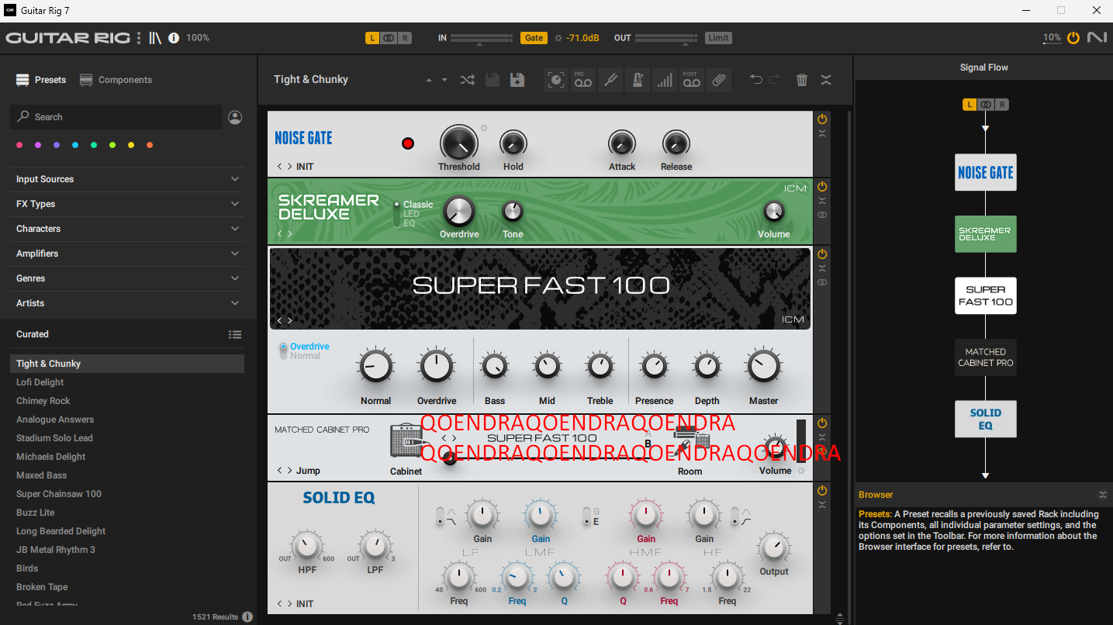Viewport: 1113px width, 625px height.
Task: Select Solid EQ block in Signal Flow
Action: [x=985, y=419]
